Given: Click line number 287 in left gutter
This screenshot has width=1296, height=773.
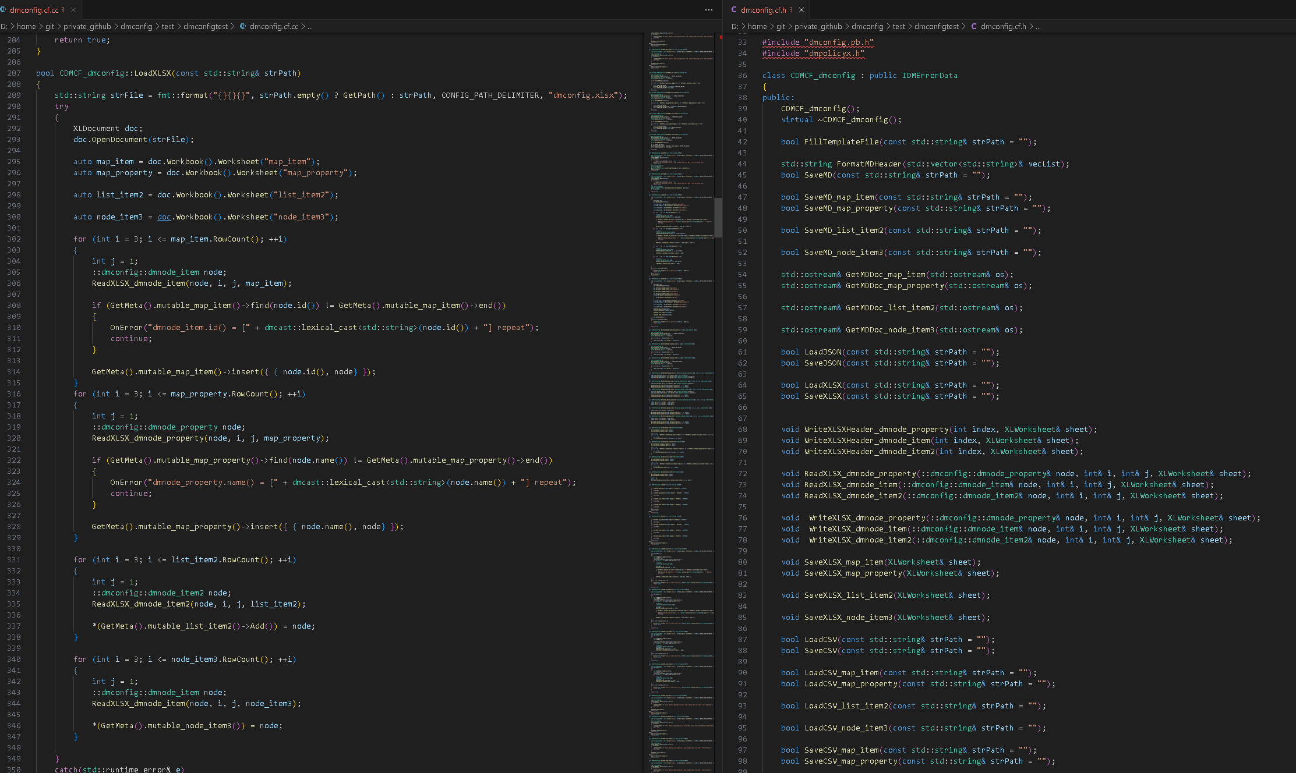Looking at the screenshot, I should (14, 73).
